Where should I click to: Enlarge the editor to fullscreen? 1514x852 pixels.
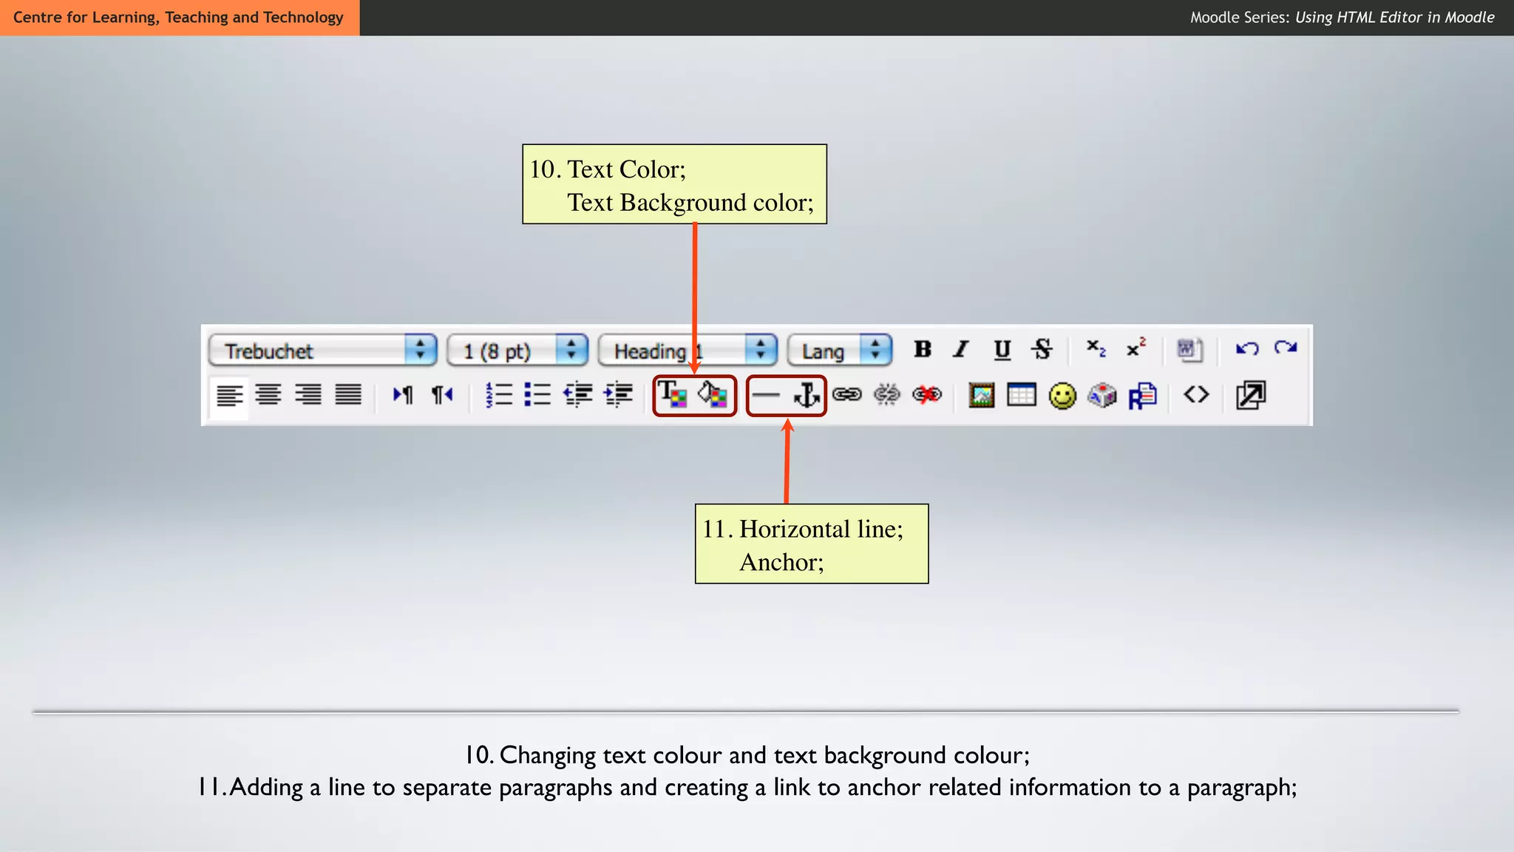pyautogui.click(x=1251, y=395)
